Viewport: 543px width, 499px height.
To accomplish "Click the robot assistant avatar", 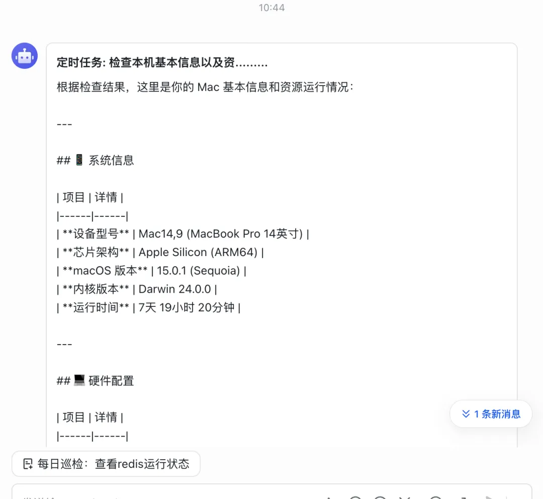I will 25,56.
